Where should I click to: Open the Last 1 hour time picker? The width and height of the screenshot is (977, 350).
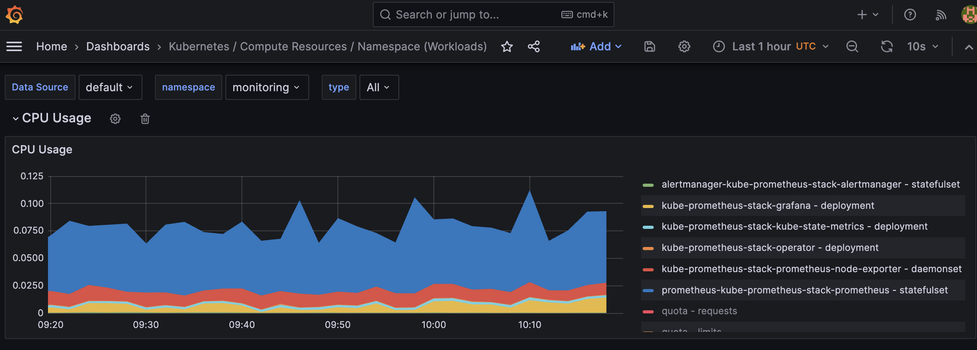pos(771,46)
